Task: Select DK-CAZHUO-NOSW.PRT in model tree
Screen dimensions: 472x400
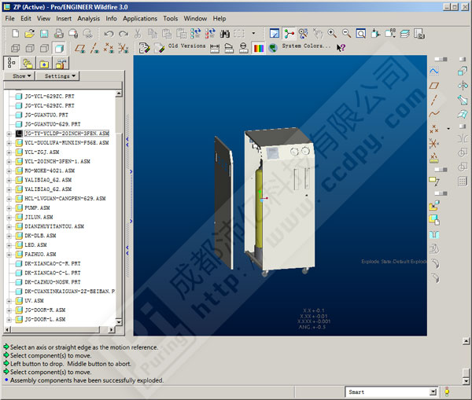Action: [x=53, y=282]
